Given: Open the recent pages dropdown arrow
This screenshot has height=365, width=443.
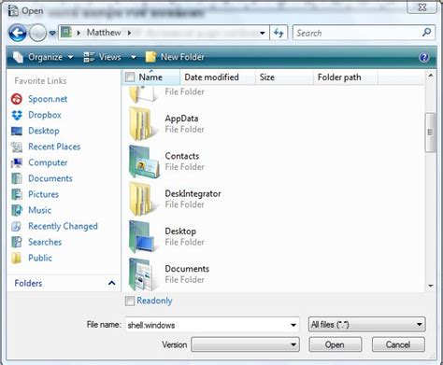Looking at the screenshot, I should point(52,33).
